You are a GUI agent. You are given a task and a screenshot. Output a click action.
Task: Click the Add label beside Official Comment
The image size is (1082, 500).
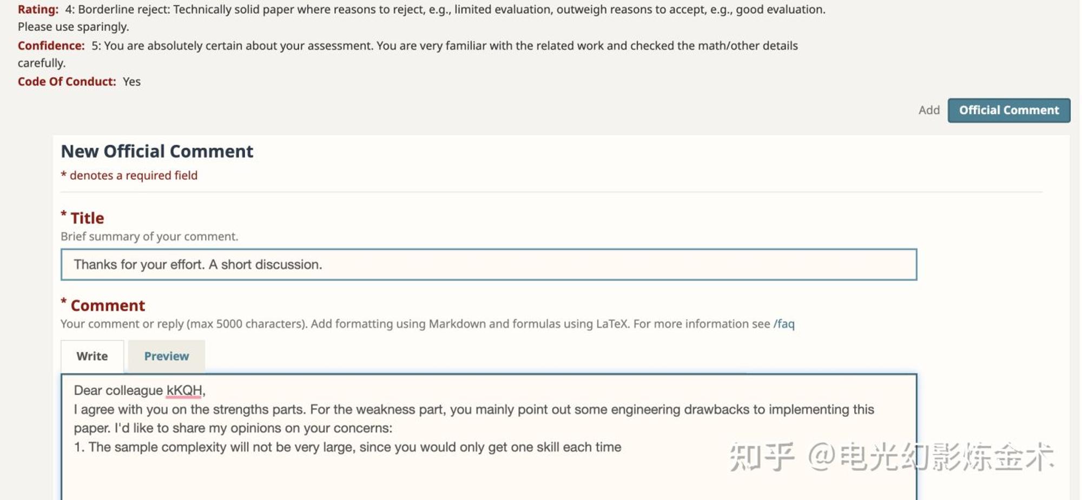[929, 110]
